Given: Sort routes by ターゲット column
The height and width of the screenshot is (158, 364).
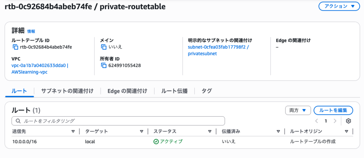Looking at the screenshot, I should (142, 131).
